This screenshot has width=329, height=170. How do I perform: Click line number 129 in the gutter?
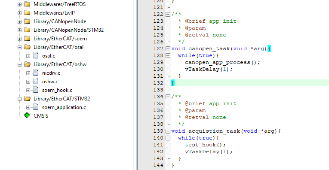coord(158,62)
